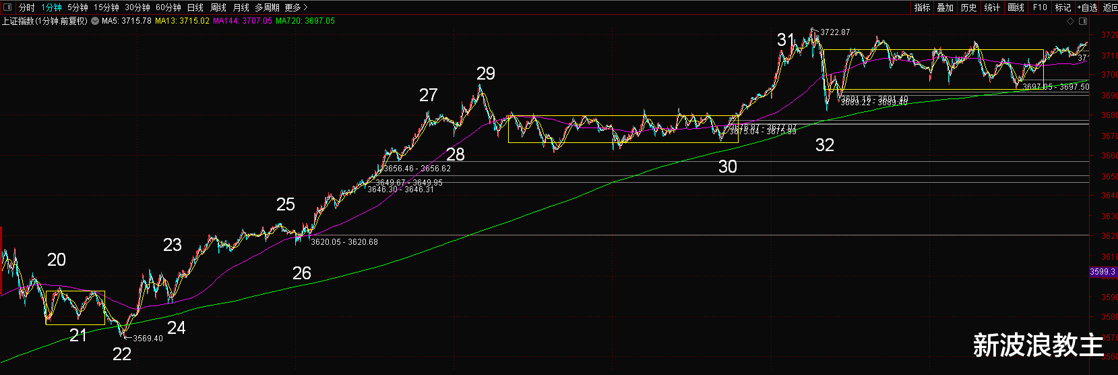Open the F10 company info

point(1040,7)
